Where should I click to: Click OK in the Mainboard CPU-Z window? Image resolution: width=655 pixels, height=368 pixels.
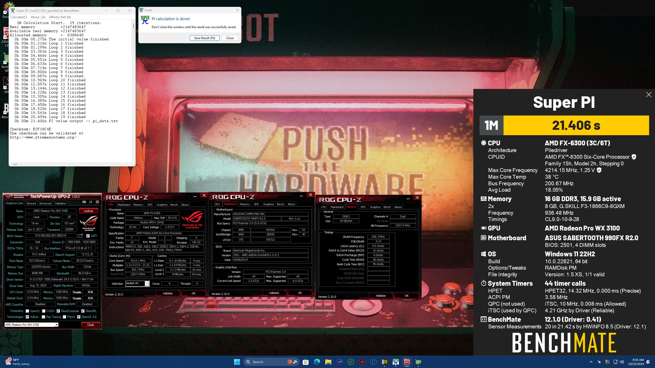(x=300, y=293)
